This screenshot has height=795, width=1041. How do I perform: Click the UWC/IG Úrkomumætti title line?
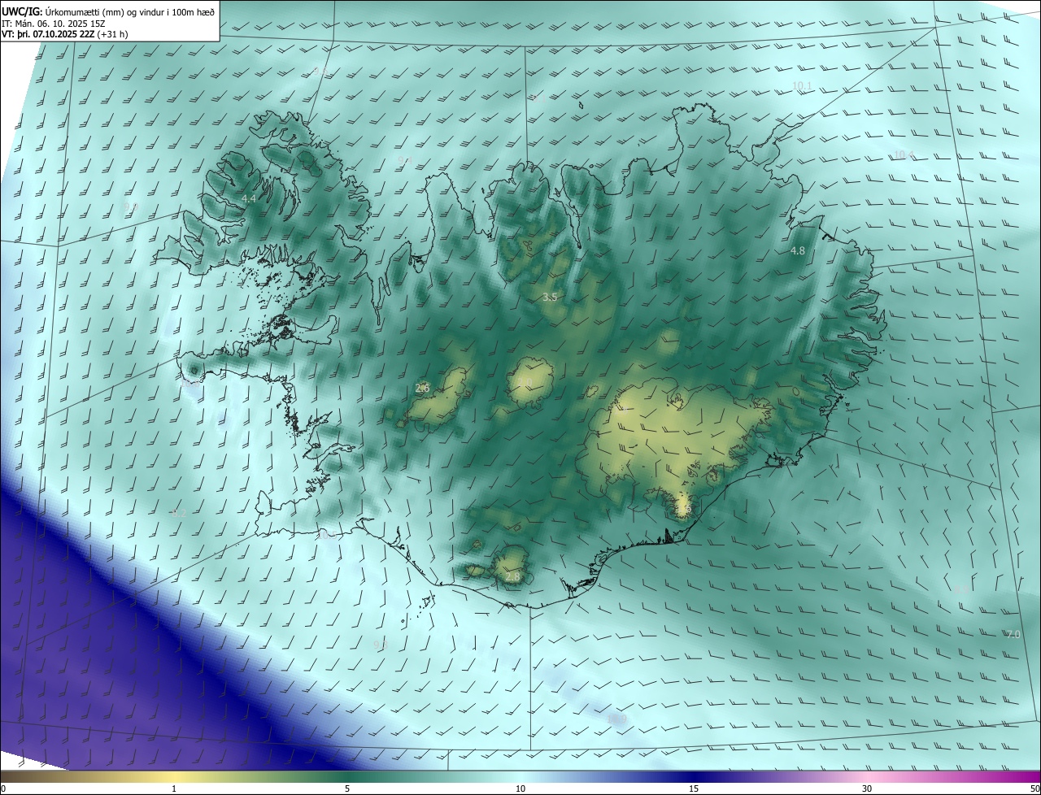click(x=108, y=11)
